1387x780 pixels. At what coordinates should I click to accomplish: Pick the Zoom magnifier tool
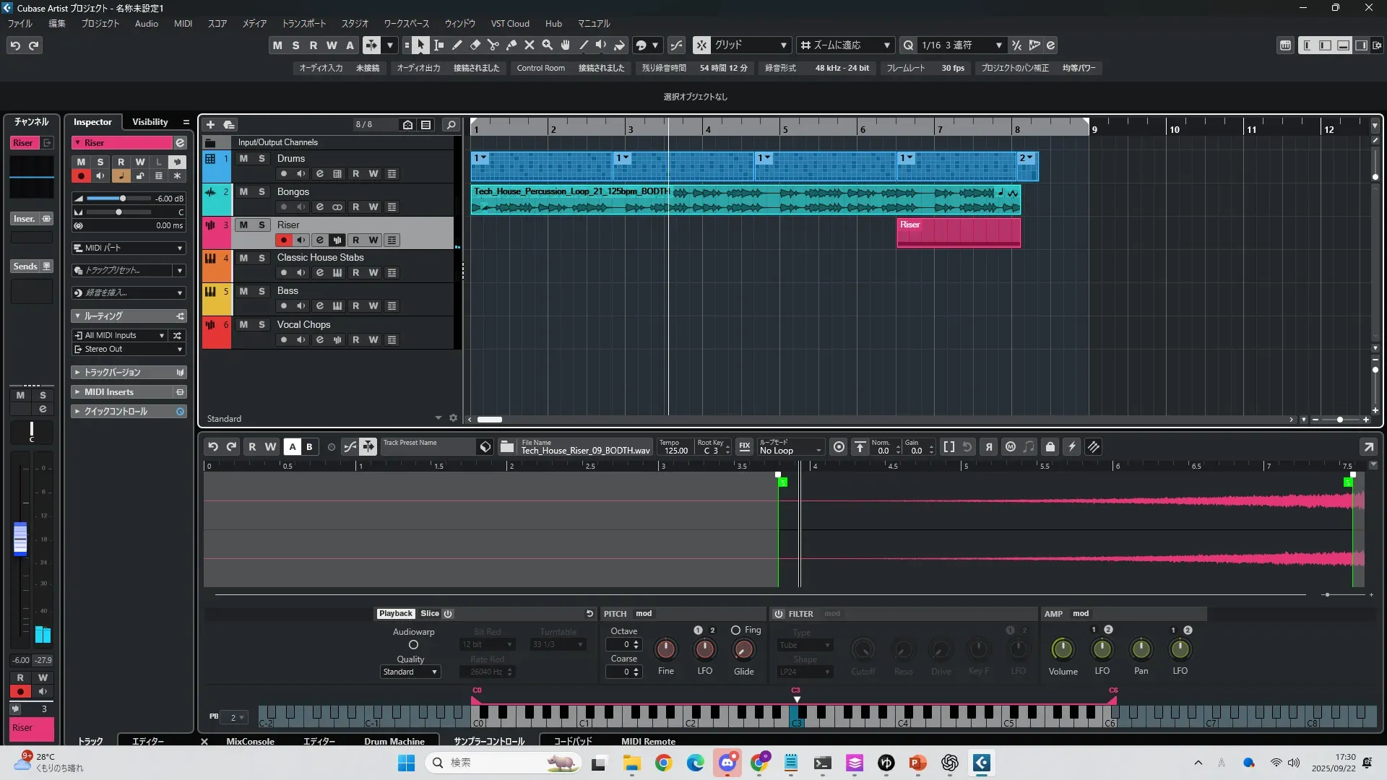548,45
